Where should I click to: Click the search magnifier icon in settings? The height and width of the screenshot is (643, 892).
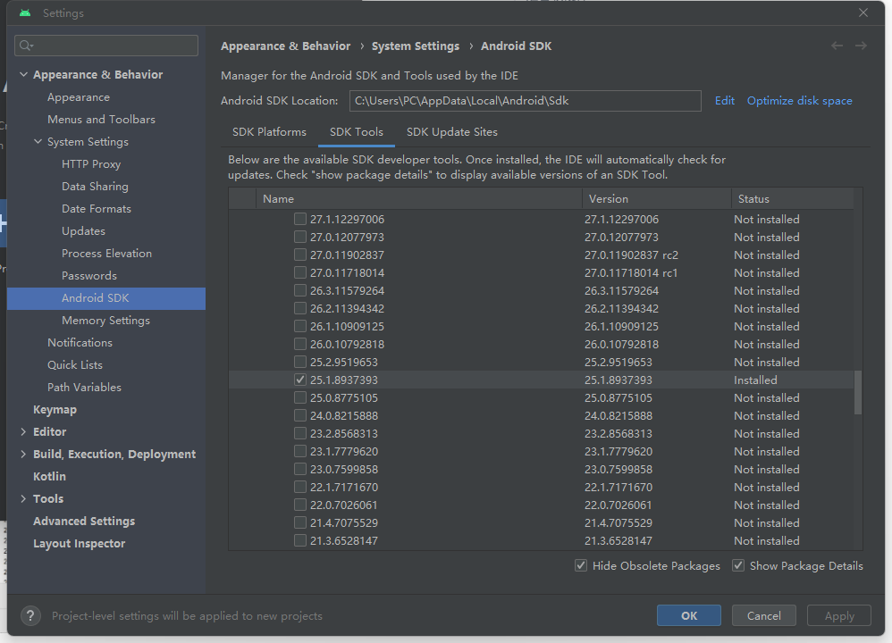[26, 46]
